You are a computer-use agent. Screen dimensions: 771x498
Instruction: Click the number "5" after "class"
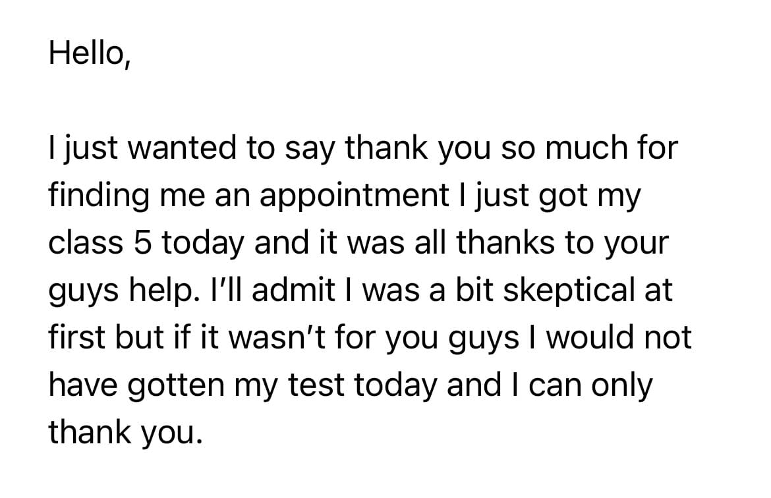(142, 243)
